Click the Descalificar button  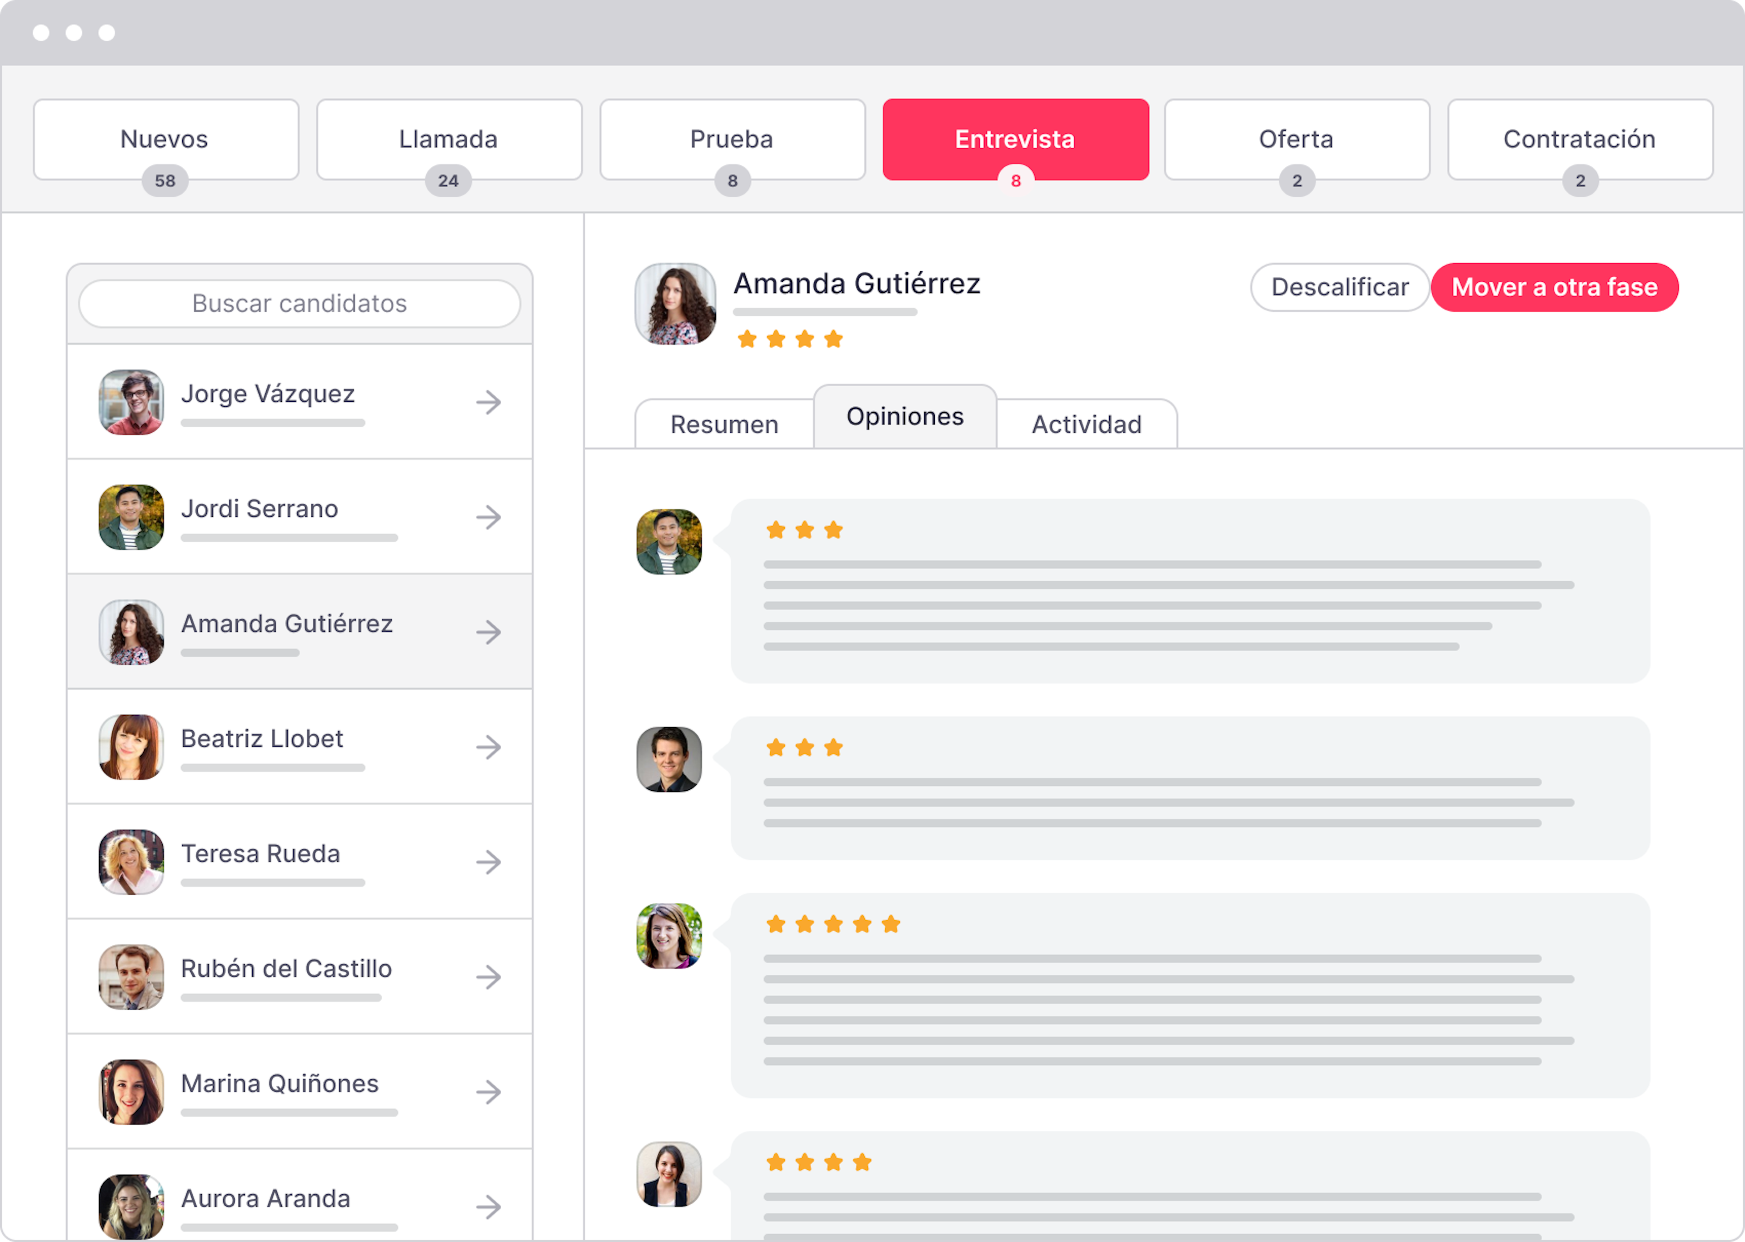pos(1340,288)
